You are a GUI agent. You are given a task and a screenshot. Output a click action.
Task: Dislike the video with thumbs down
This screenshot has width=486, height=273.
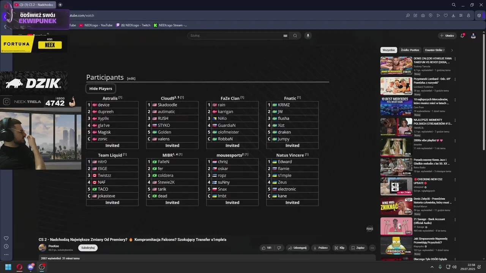coord(279,248)
